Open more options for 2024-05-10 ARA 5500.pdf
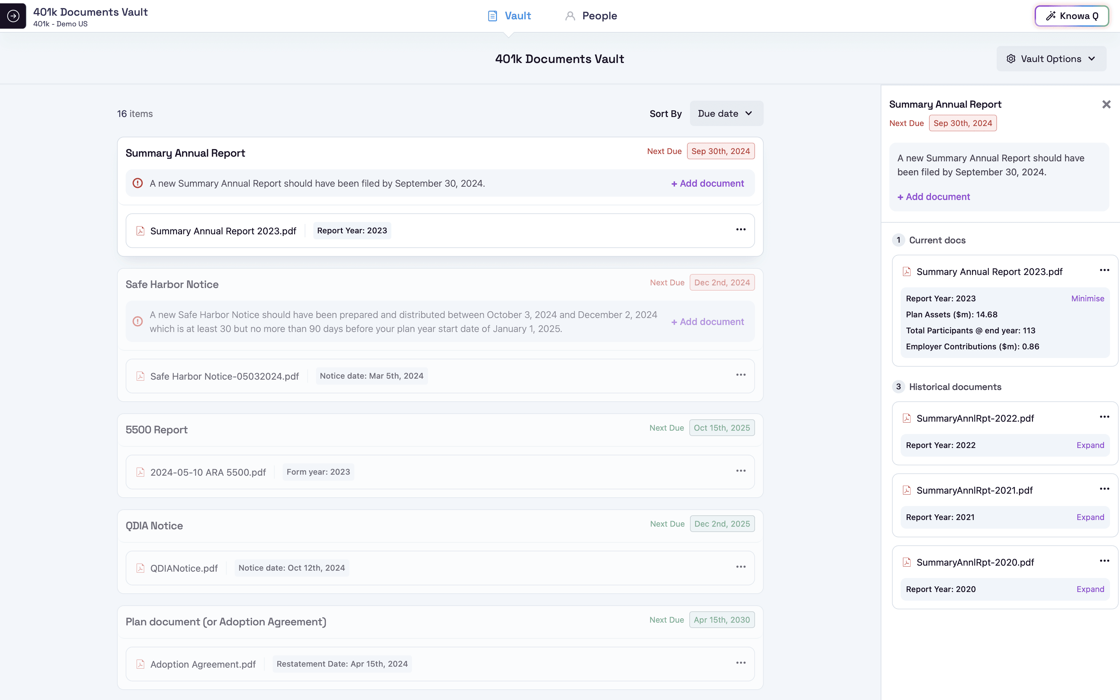Screen dimensions: 1120x700 (740, 471)
